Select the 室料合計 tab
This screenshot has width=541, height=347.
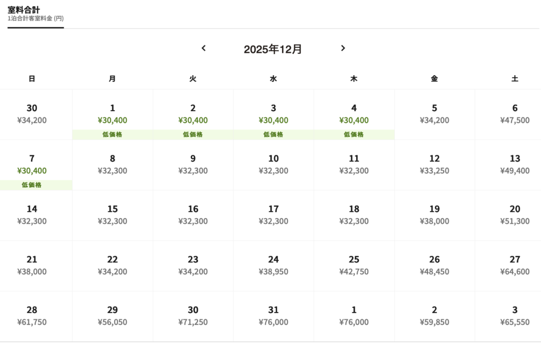pos(35,14)
